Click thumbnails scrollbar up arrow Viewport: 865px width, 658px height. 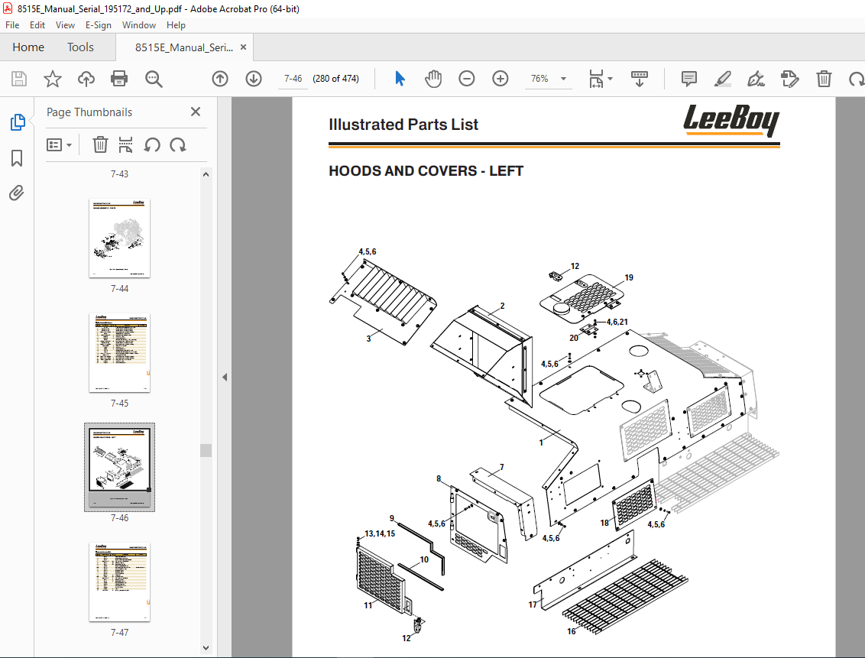206,174
